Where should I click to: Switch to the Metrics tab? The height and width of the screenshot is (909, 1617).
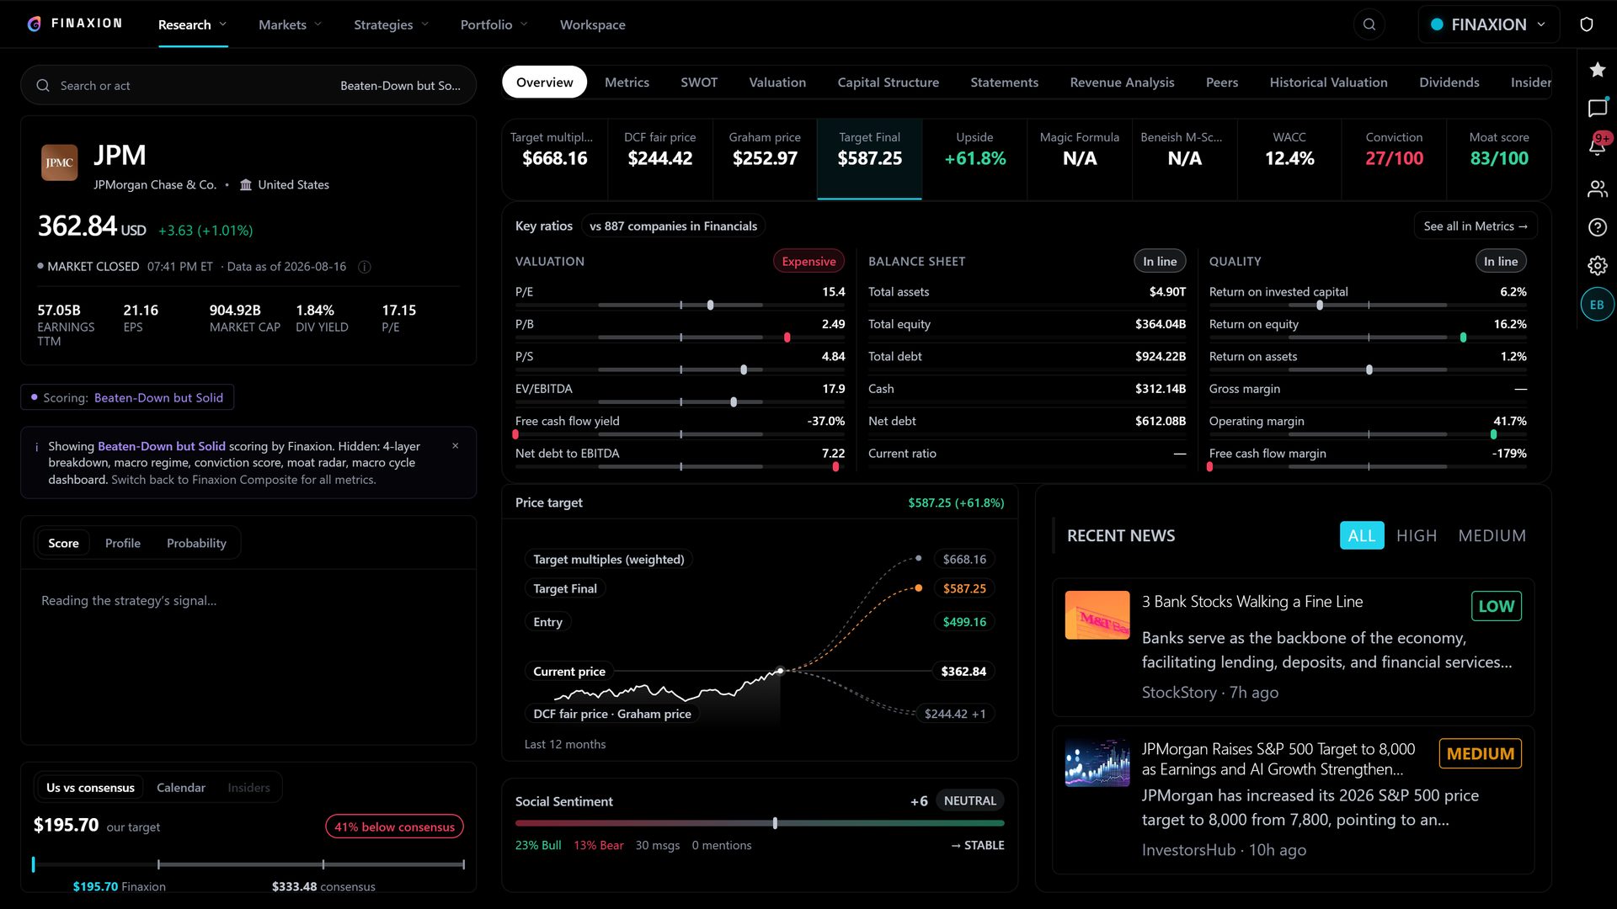click(627, 82)
